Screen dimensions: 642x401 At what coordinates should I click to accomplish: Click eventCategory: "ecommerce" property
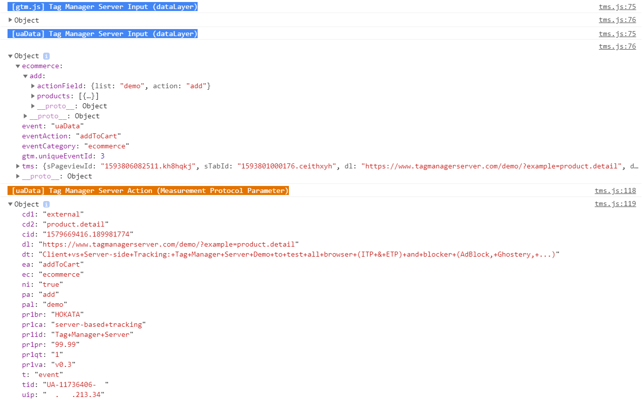point(76,146)
